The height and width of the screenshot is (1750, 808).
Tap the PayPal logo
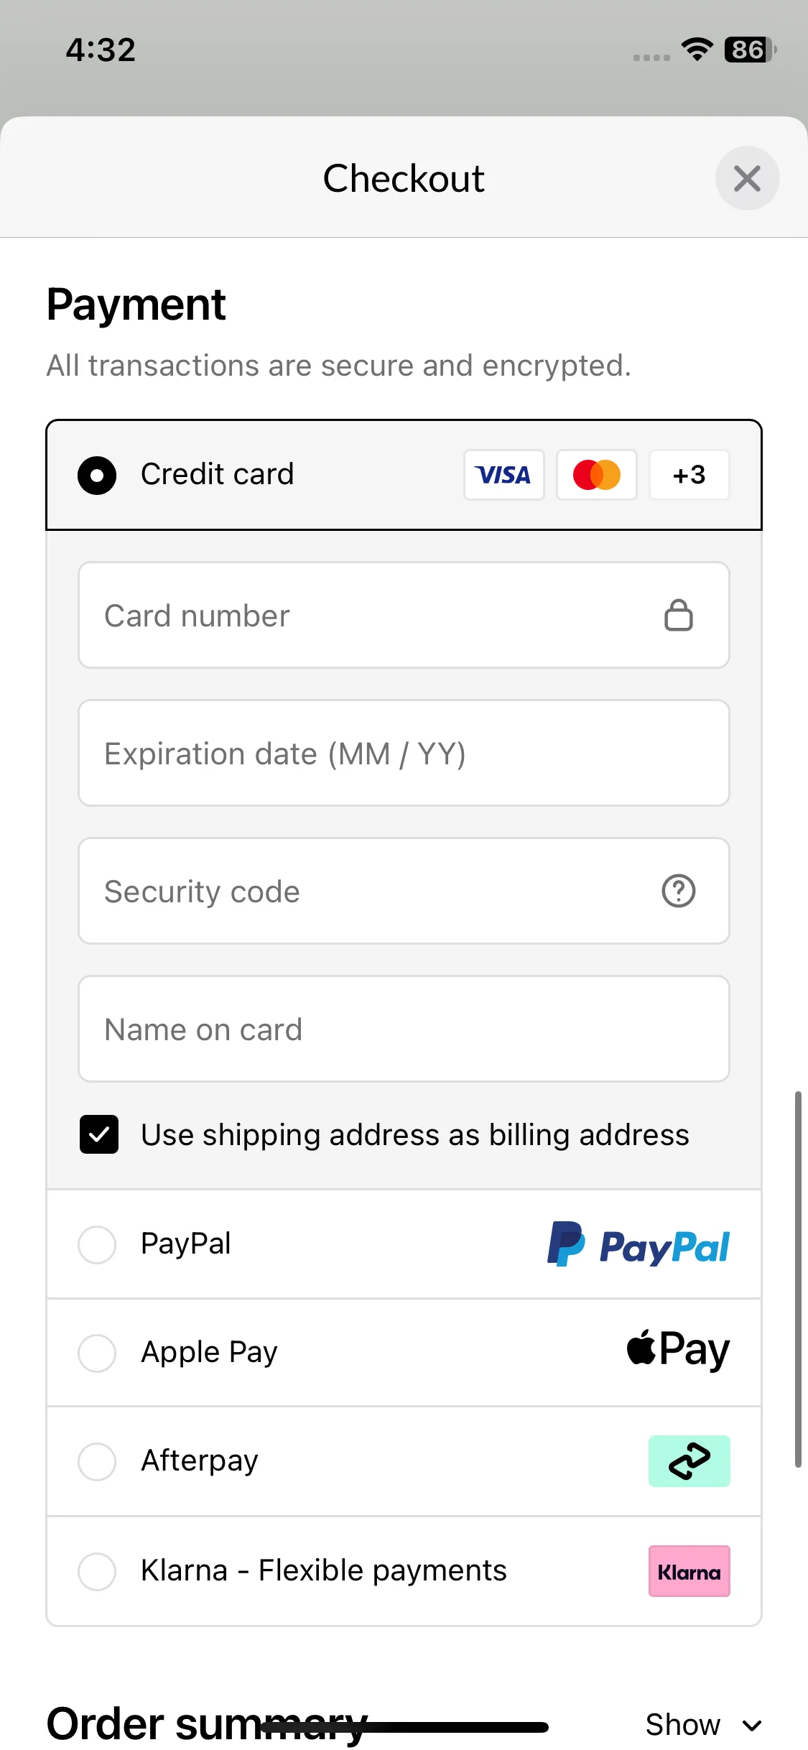(x=638, y=1244)
